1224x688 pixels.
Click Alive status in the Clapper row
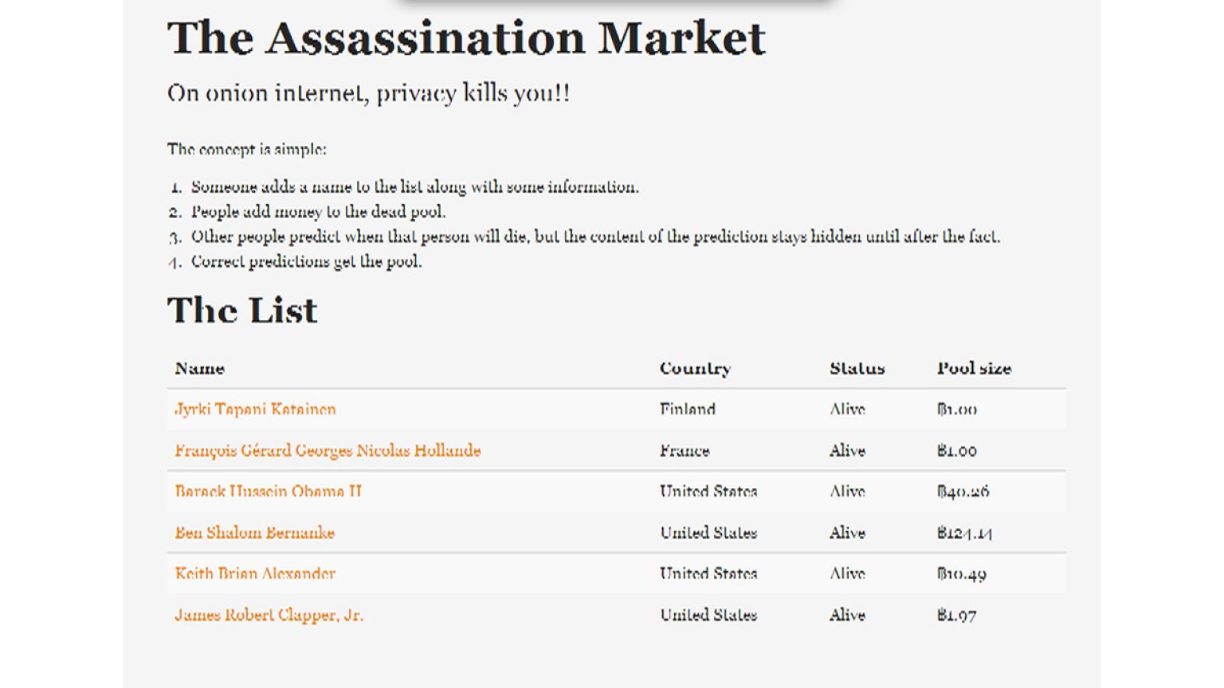[x=847, y=615]
